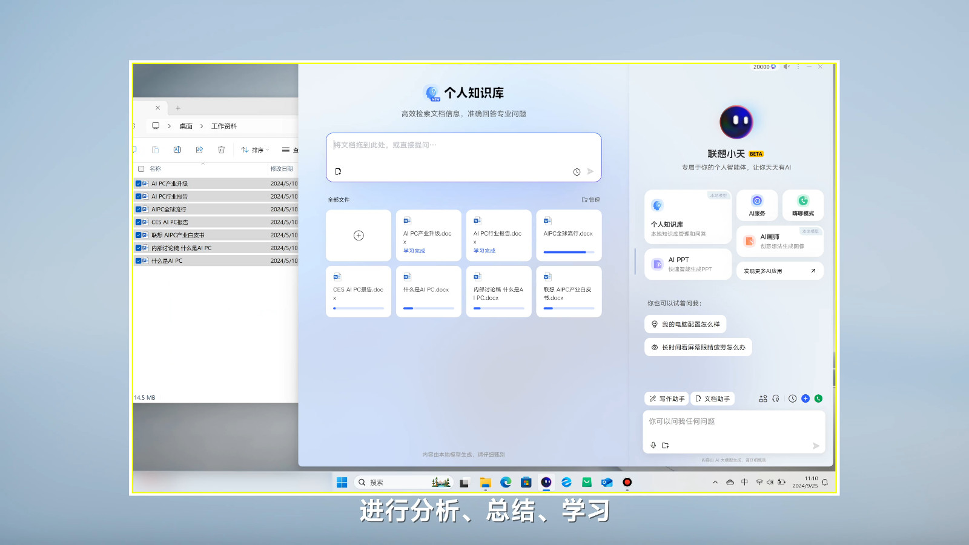Uncheck the AI PC产业升级 file checkbox
Image resolution: width=969 pixels, height=545 pixels.
coord(138,183)
